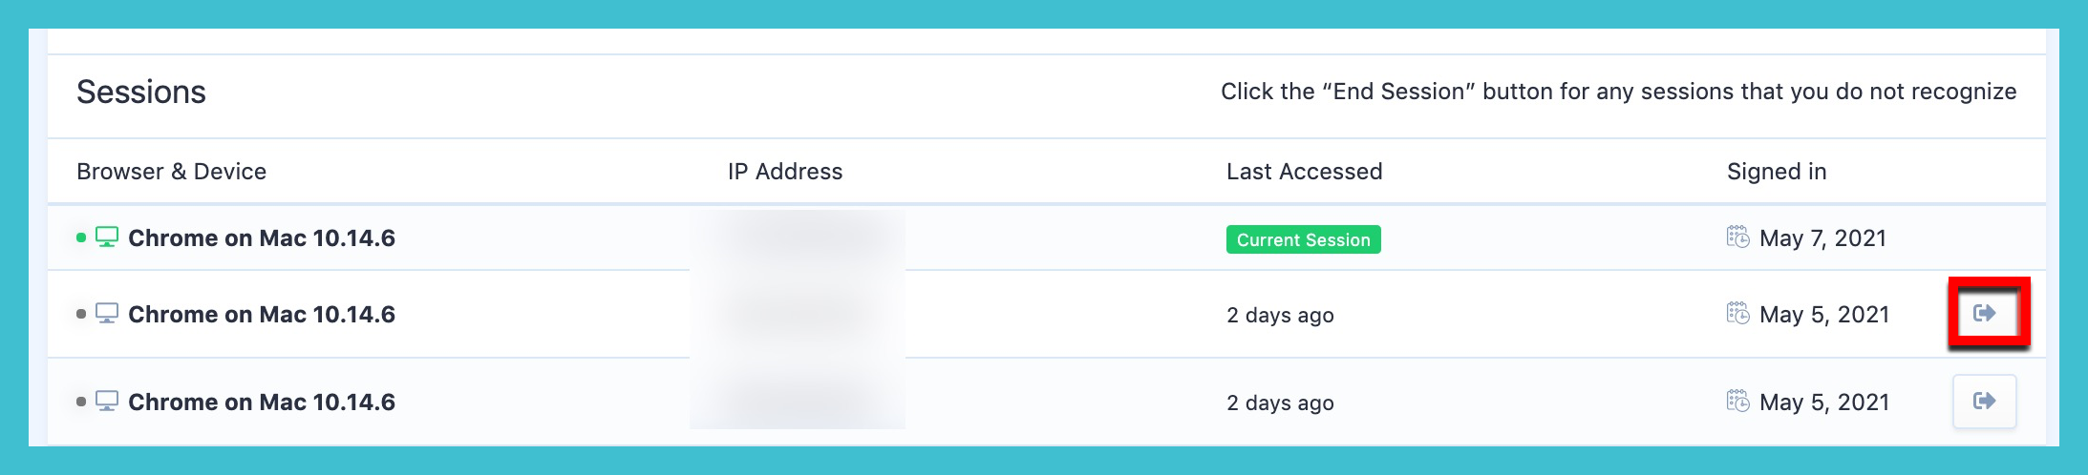Sort by the Browser & Device column header

171,172
